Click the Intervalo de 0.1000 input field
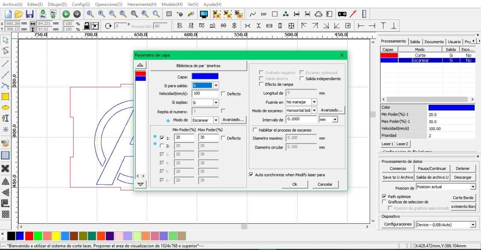This screenshot has width=481, height=250. point(301,120)
